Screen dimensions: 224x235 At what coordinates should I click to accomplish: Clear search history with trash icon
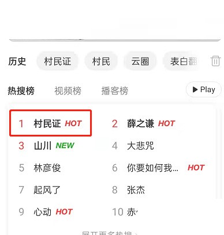[x=215, y=61]
